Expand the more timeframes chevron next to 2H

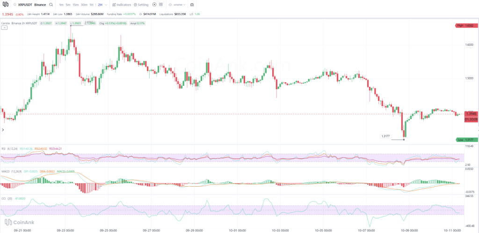pos(105,5)
